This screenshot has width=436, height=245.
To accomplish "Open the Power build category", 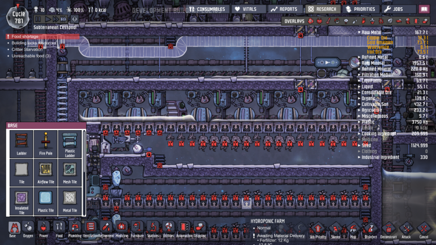I will [44, 229].
